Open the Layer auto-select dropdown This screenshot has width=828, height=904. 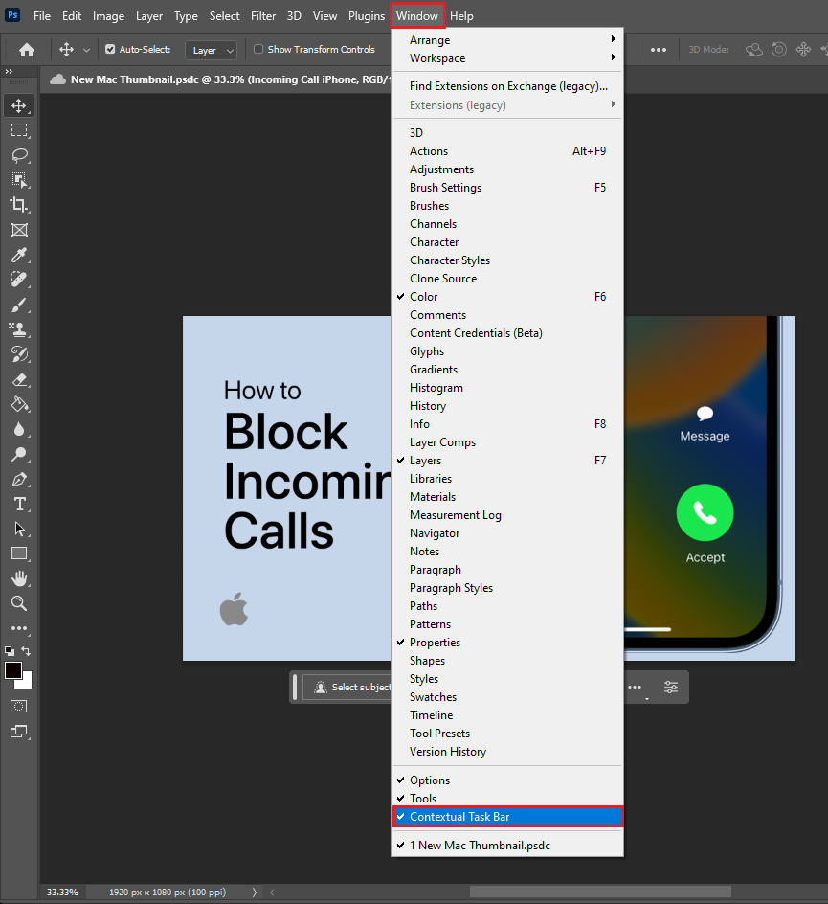pyautogui.click(x=211, y=51)
